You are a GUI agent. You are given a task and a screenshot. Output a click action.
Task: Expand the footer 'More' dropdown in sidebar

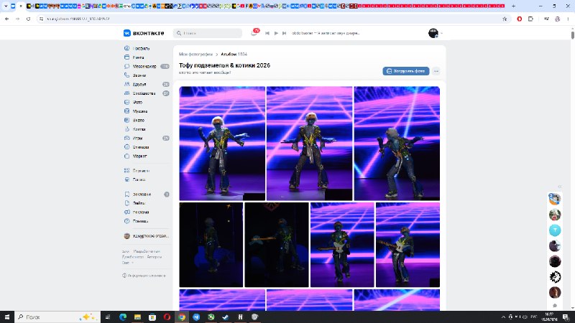point(127,263)
